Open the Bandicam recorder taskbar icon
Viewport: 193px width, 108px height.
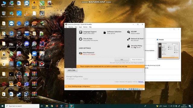pos(67,106)
